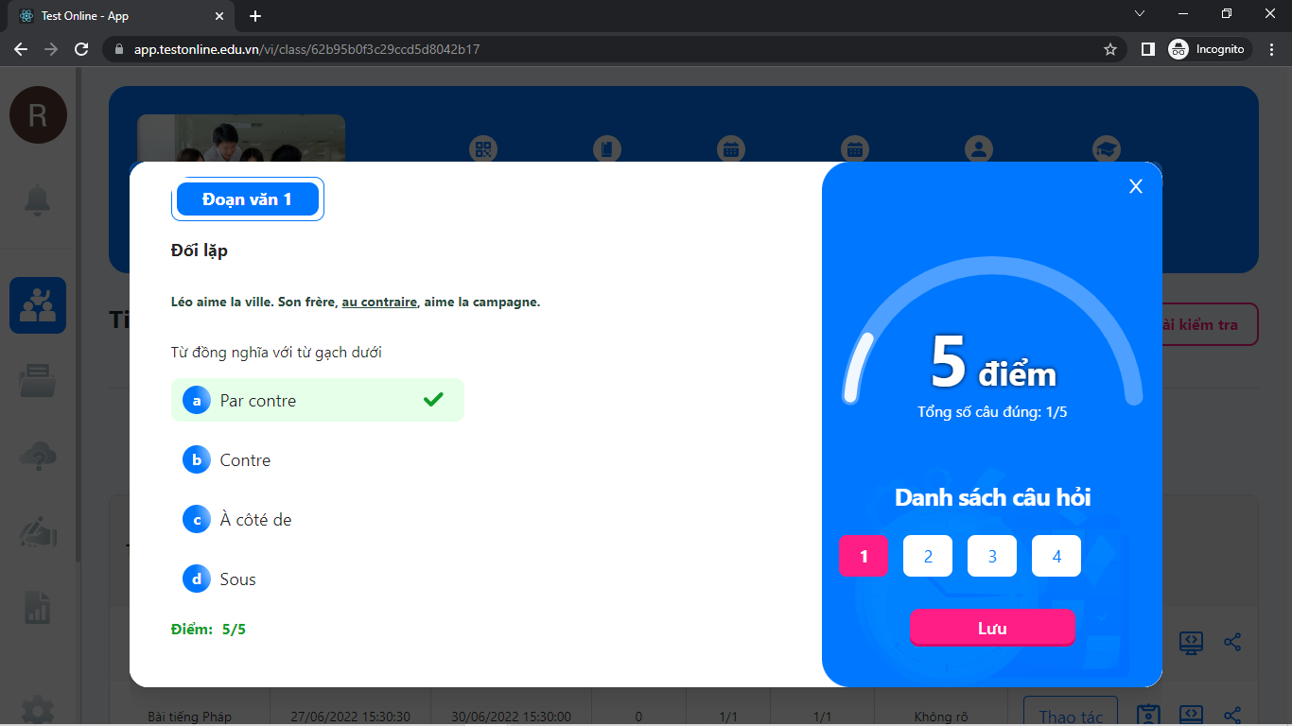The width and height of the screenshot is (1292, 726).
Task: Go back in the browser
Action: click(x=21, y=49)
